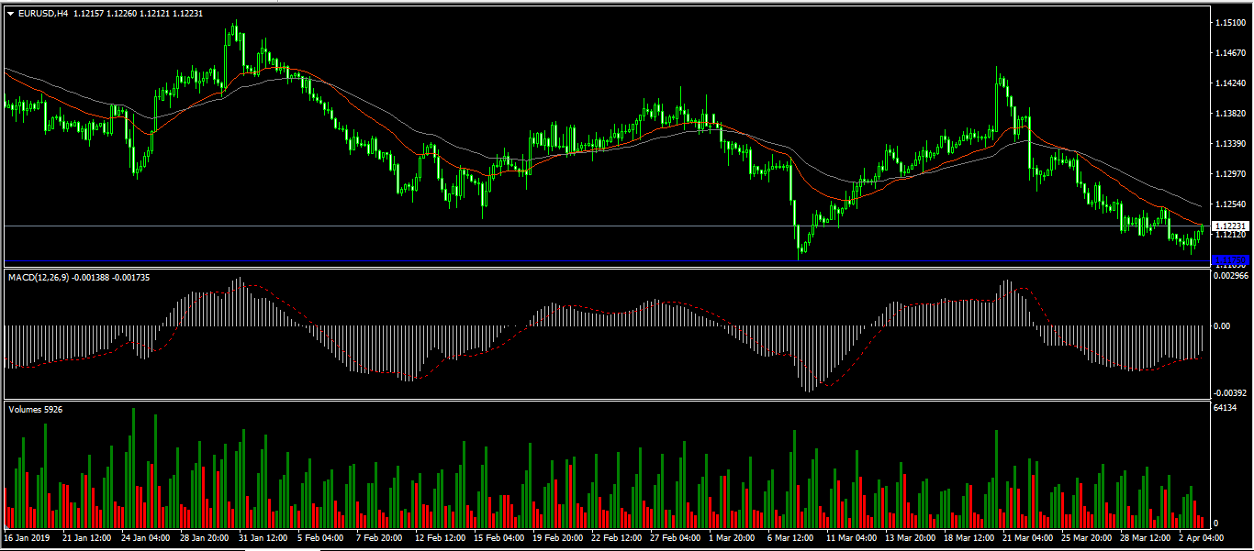Click the 1.15100 price scale label

point(1229,22)
